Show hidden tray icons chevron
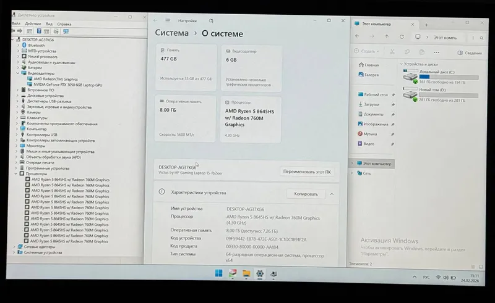Image resolution: width=495 pixels, height=303 pixels. [x=414, y=277]
